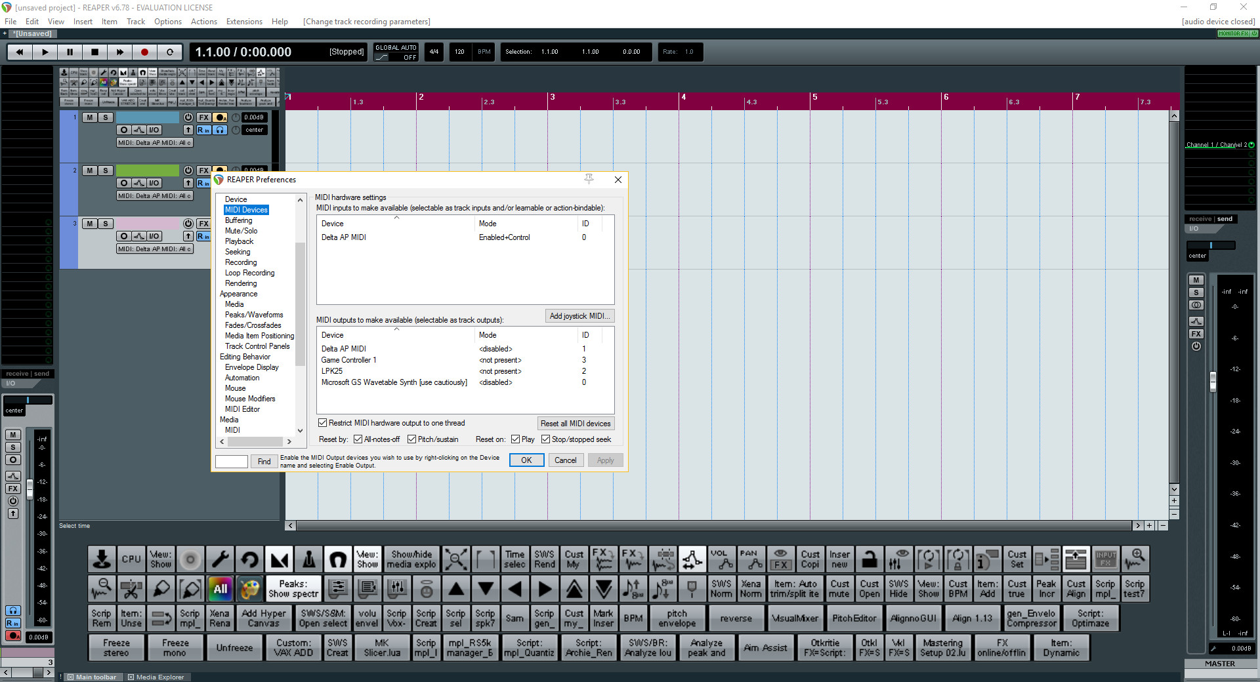This screenshot has width=1260, height=682.
Task: Click the info bubble icon in bottom toolbar
Action: (987, 559)
